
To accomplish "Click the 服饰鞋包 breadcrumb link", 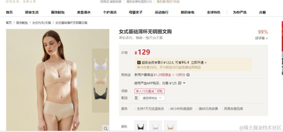I will click(22, 23).
